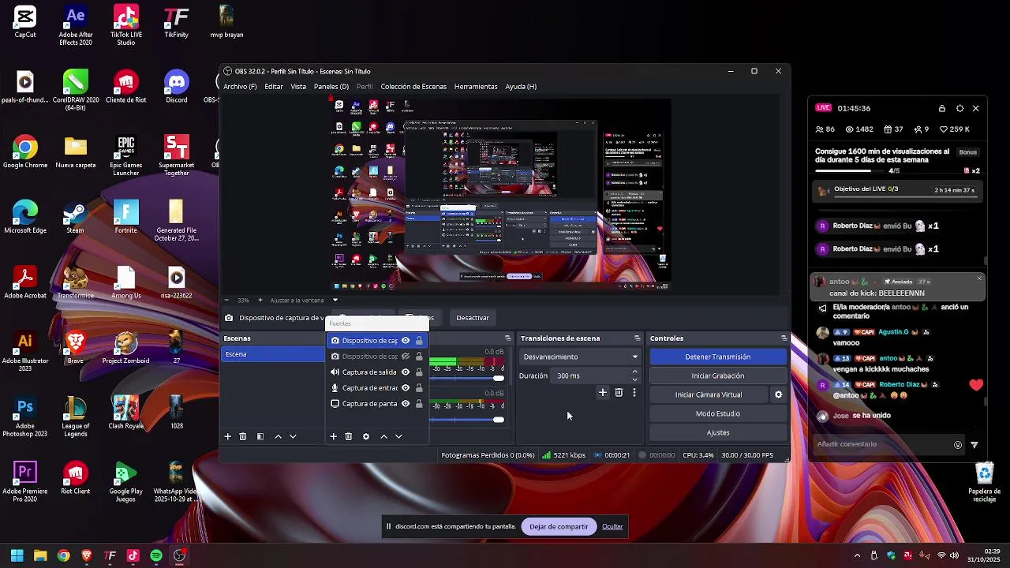Hide the first Dispositivo de captura source
The width and height of the screenshot is (1010, 568).
(406, 341)
